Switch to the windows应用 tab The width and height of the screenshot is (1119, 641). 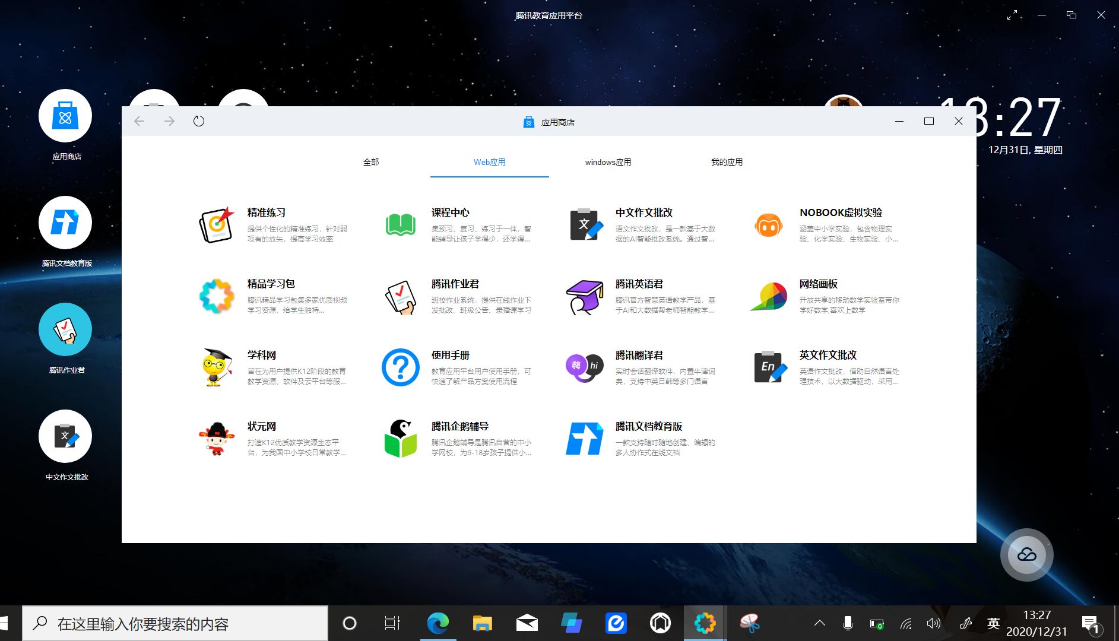pyautogui.click(x=608, y=162)
